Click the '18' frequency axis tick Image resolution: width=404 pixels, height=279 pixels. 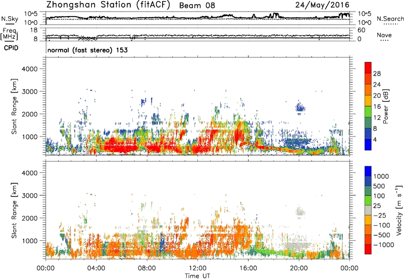tap(34, 30)
